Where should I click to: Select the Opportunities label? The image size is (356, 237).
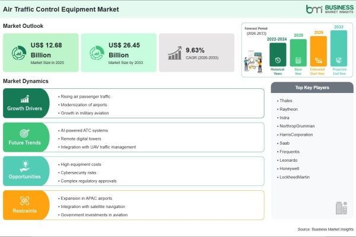pos(24,177)
